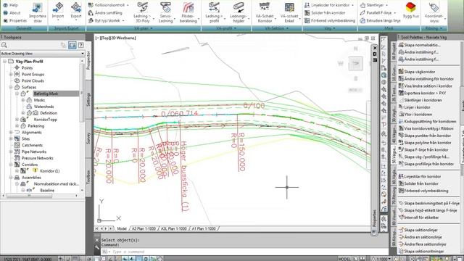Toggle MODEL space in status bar
Image resolution: width=464 pixels, height=261 pixels.
tap(344, 259)
